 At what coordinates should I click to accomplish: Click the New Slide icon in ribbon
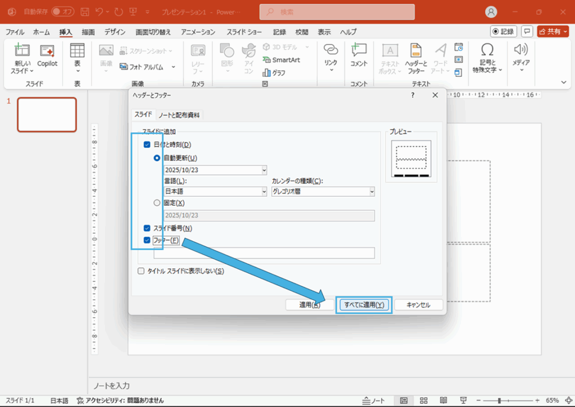pos(22,50)
